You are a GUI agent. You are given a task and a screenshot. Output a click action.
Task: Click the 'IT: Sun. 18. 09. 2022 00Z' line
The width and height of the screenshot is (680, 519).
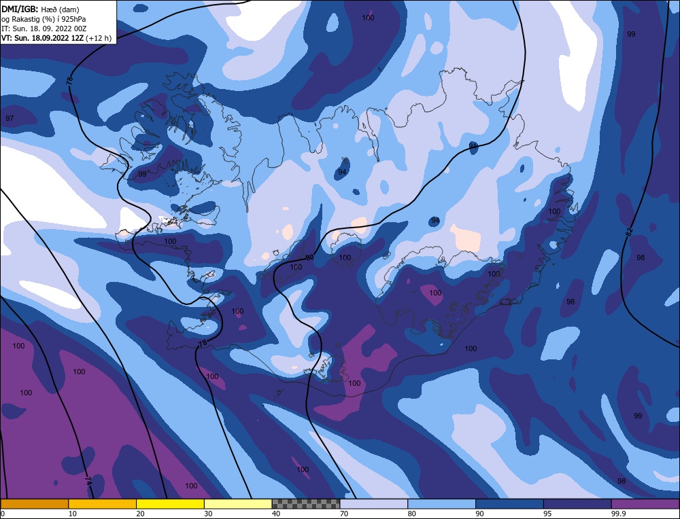pyautogui.click(x=44, y=29)
